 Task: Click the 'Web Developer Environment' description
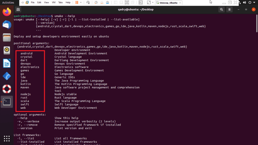pyautogui.click(x=76, y=108)
